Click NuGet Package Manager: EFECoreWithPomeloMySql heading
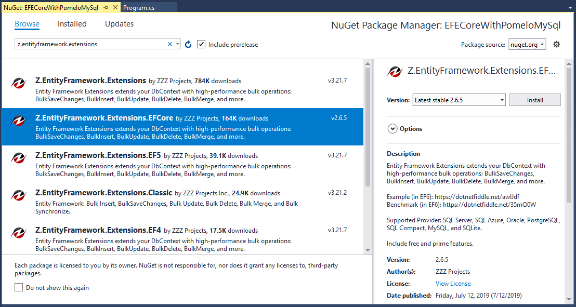The width and height of the screenshot is (576, 307). click(x=446, y=25)
